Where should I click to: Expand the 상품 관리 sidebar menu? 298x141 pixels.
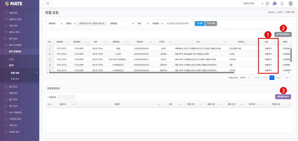(19, 13)
